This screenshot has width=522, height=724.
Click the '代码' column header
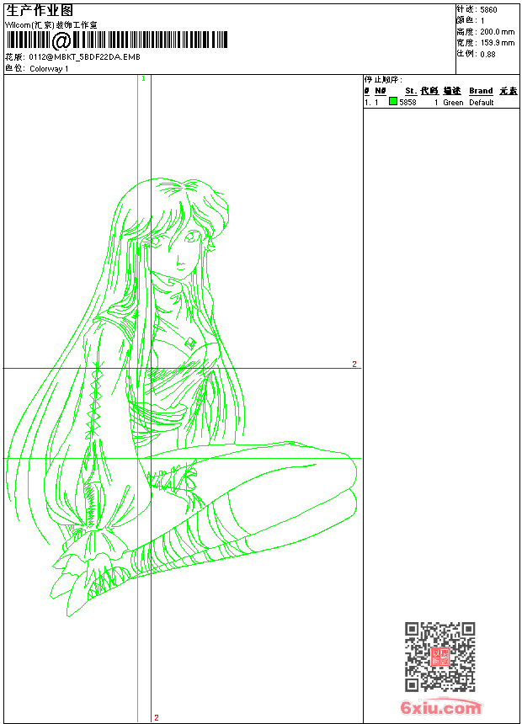click(429, 91)
